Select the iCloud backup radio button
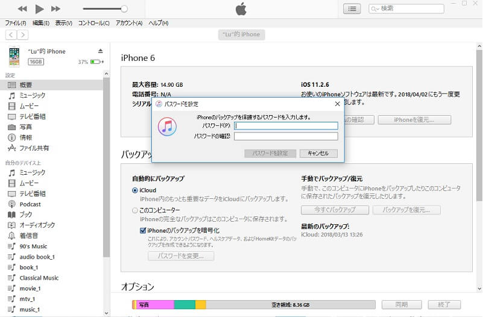Screen dimensions: 483x317 pos(134,190)
